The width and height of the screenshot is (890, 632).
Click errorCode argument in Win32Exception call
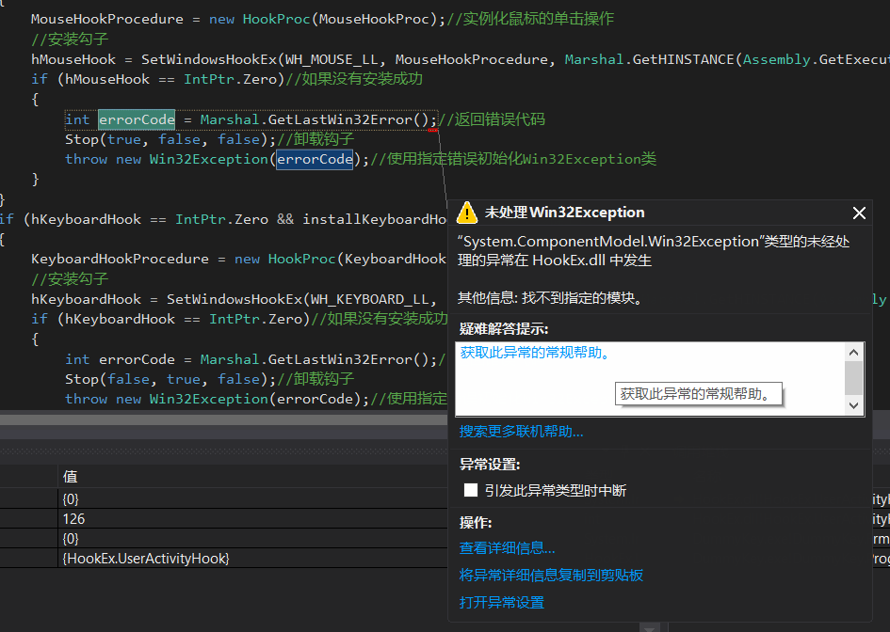tap(315, 159)
